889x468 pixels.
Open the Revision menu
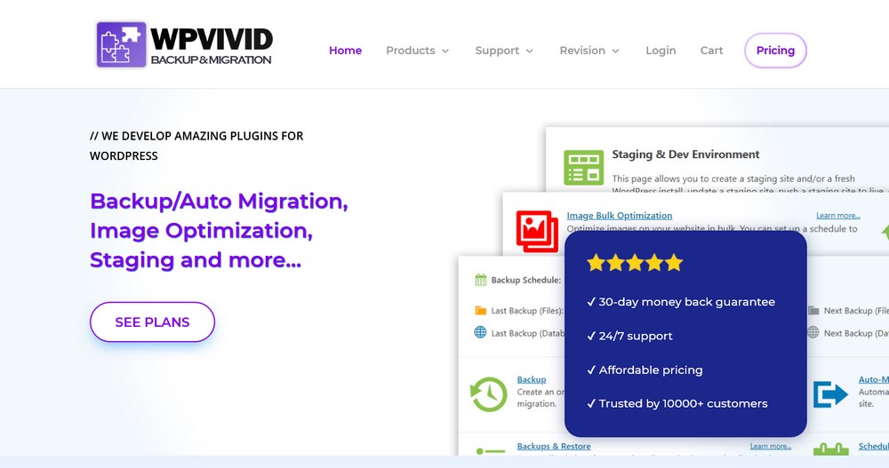pyautogui.click(x=582, y=51)
